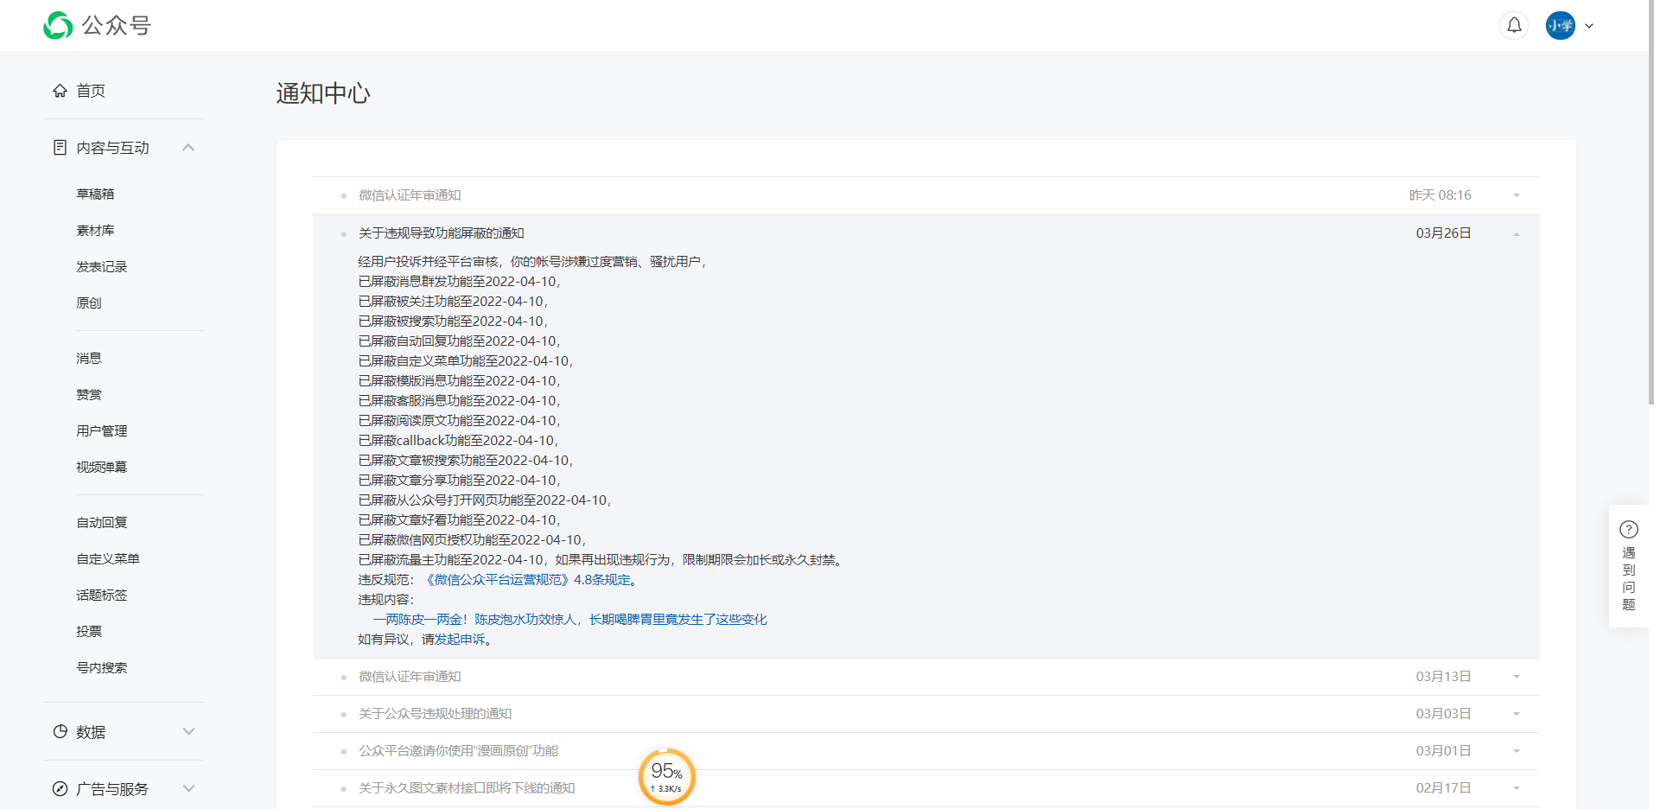The height and width of the screenshot is (809, 1654).
Task: Collapse the 内容与互动 sidebar section
Action: pos(188,148)
